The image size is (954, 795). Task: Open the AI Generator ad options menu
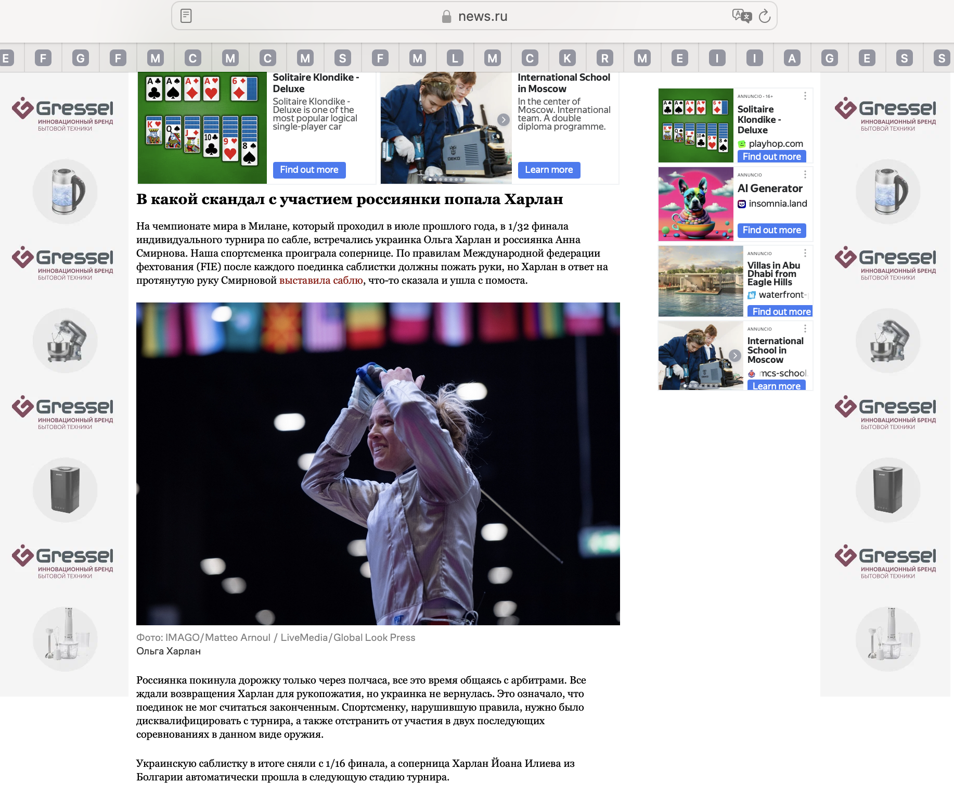(x=805, y=175)
